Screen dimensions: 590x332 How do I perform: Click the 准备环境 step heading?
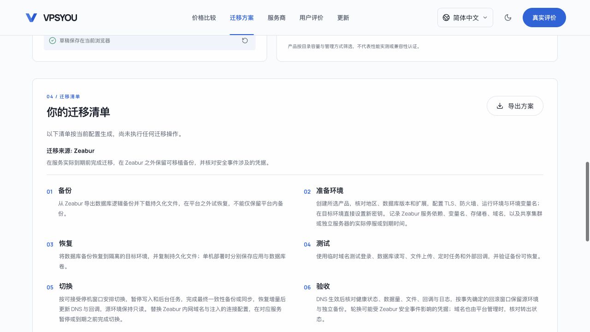point(330,190)
